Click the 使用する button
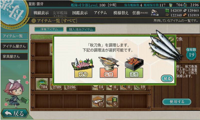This screenshot has height=120, width=200. 177,102
